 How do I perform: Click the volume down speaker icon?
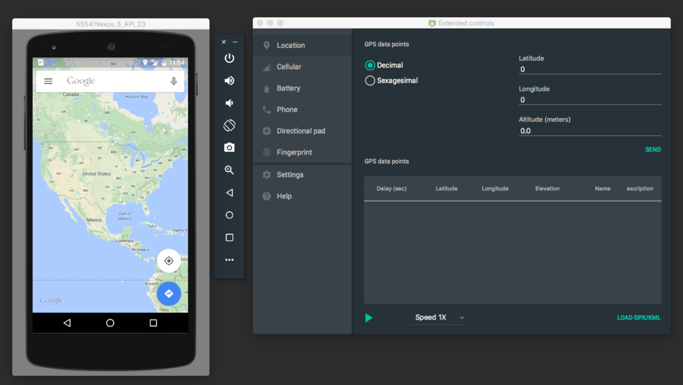click(229, 103)
